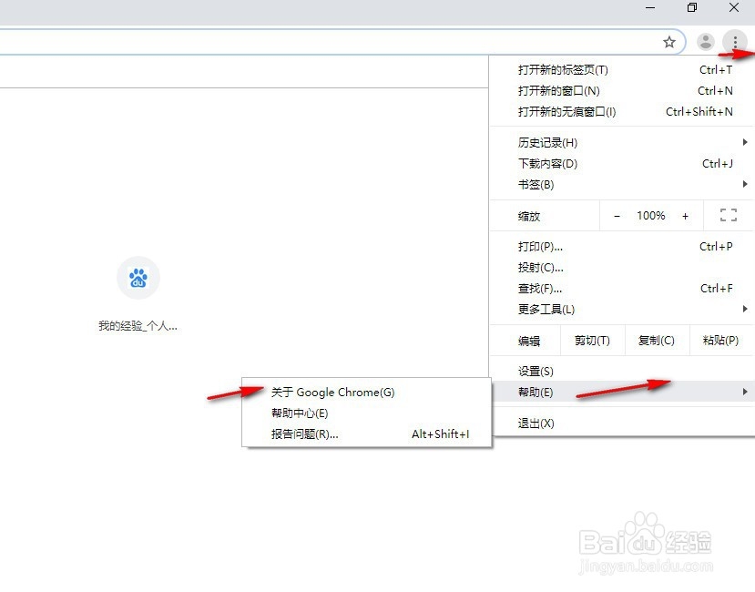Expand the 历史记录(H) submenu arrow
The image size is (755, 592).
pyautogui.click(x=745, y=142)
